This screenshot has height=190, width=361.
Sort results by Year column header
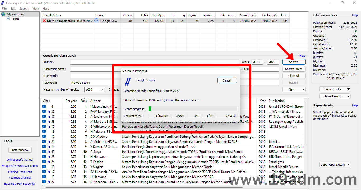262,101
